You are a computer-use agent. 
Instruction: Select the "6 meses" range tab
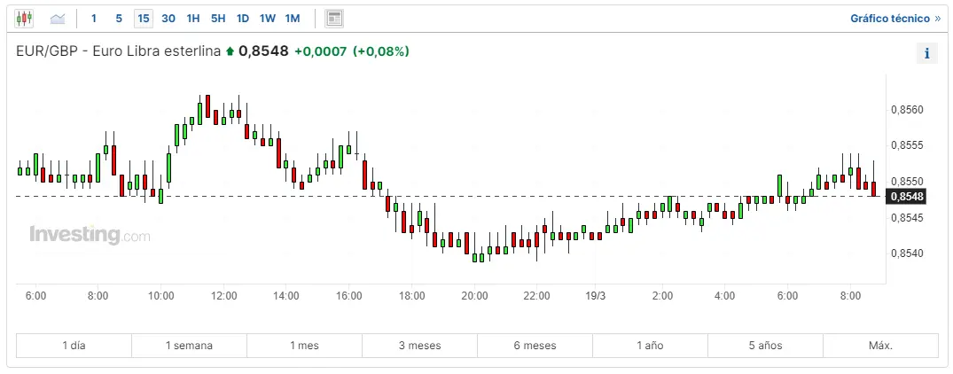click(x=535, y=346)
